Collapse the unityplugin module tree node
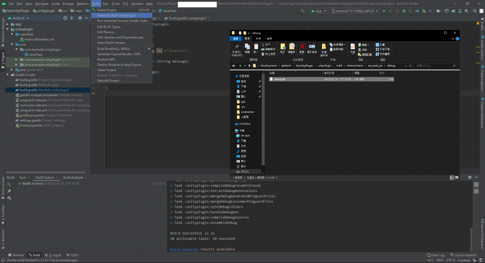485x263 pixels. click(8, 29)
